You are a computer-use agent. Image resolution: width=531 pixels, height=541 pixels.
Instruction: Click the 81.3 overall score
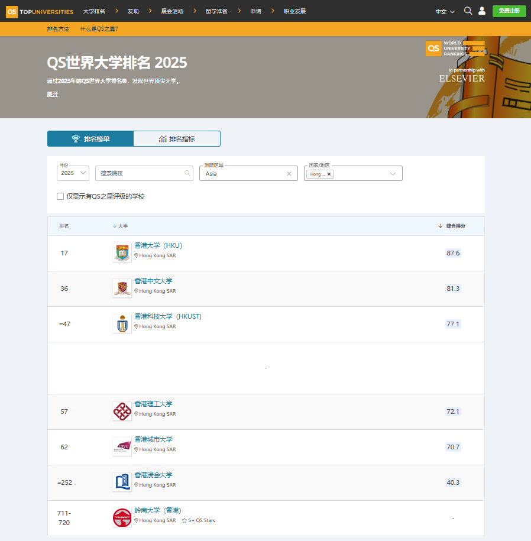click(453, 289)
